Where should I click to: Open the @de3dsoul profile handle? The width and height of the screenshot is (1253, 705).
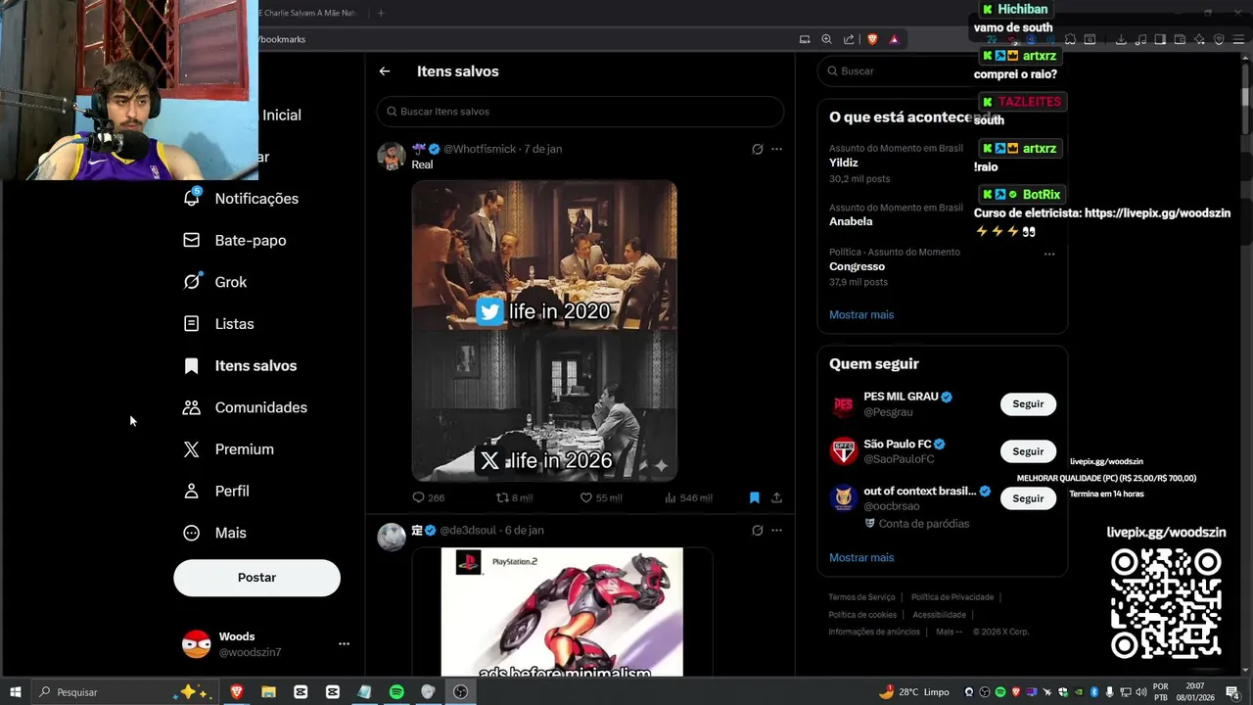point(468,530)
